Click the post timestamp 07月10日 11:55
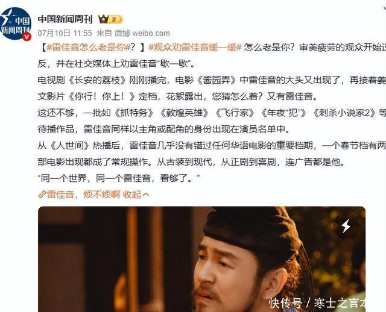 [65, 33]
